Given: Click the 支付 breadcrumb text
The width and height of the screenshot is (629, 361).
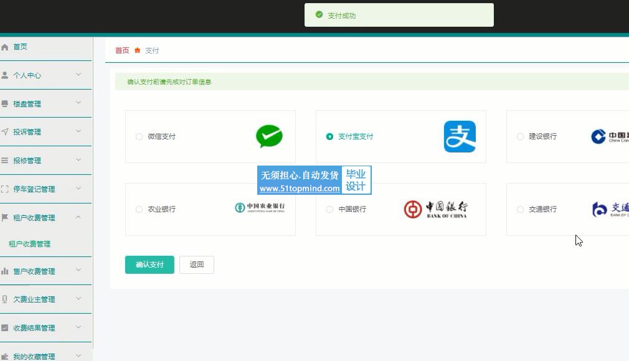Looking at the screenshot, I should click(152, 50).
